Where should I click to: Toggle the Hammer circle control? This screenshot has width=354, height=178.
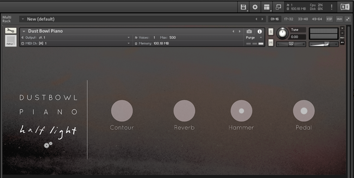pos(241,111)
